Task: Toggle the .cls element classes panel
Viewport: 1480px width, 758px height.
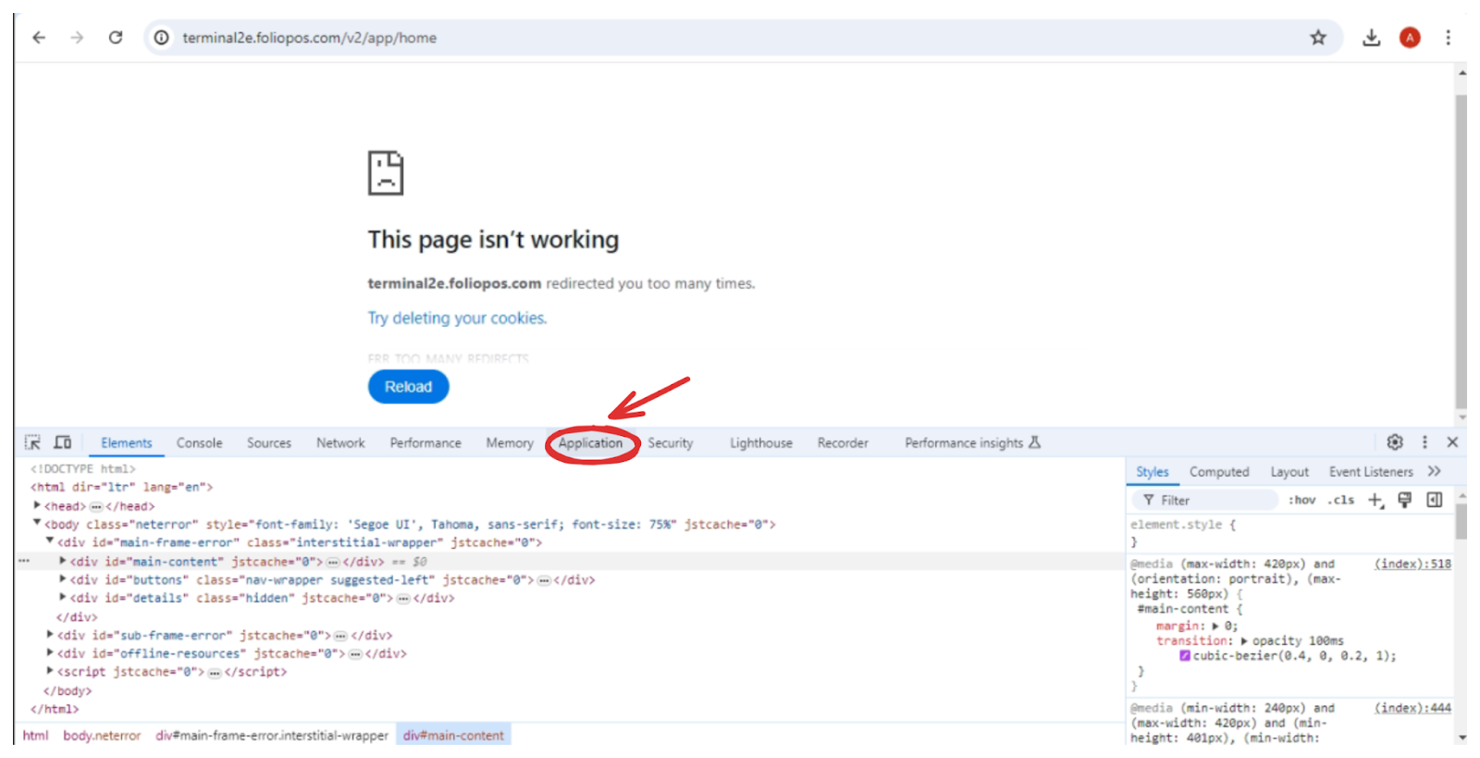Action: 1341,500
